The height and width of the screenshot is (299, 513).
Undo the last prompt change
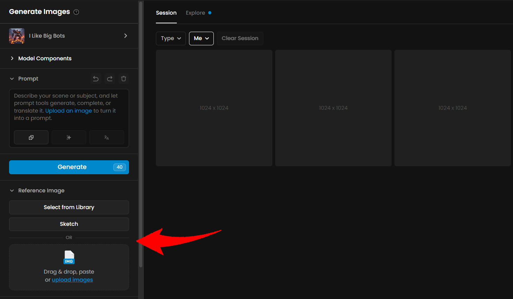click(96, 79)
